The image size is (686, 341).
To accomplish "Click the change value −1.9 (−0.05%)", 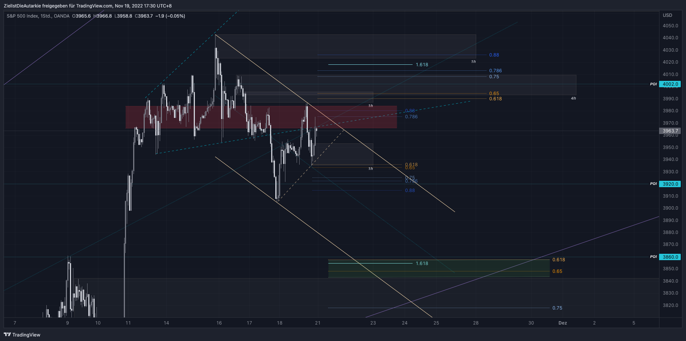I will click(170, 16).
